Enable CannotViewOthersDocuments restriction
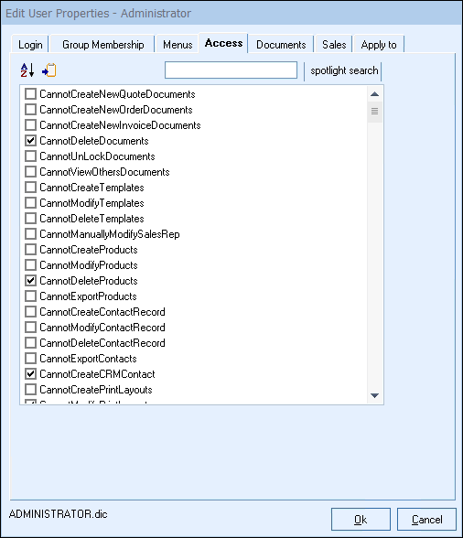The width and height of the screenshot is (463, 538). click(x=30, y=172)
